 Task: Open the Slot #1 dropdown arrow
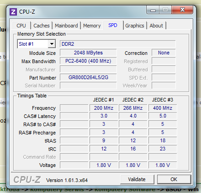(52, 44)
